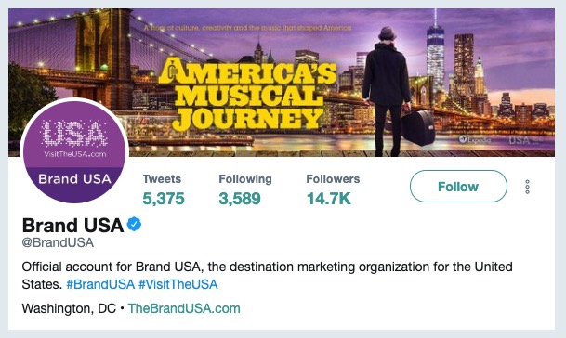
Task: Click the Expedia logo in banner
Action: point(474,139)
